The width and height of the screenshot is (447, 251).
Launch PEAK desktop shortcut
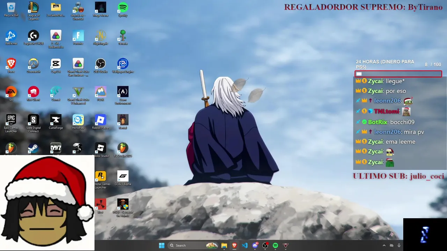[x=101, y=94]
